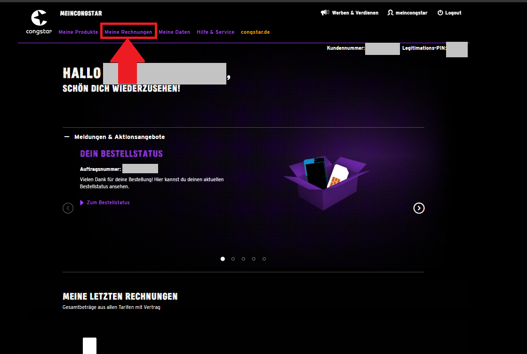Jump to the fourth carousel slide dot
527x354 pixels.
(254, 259)
